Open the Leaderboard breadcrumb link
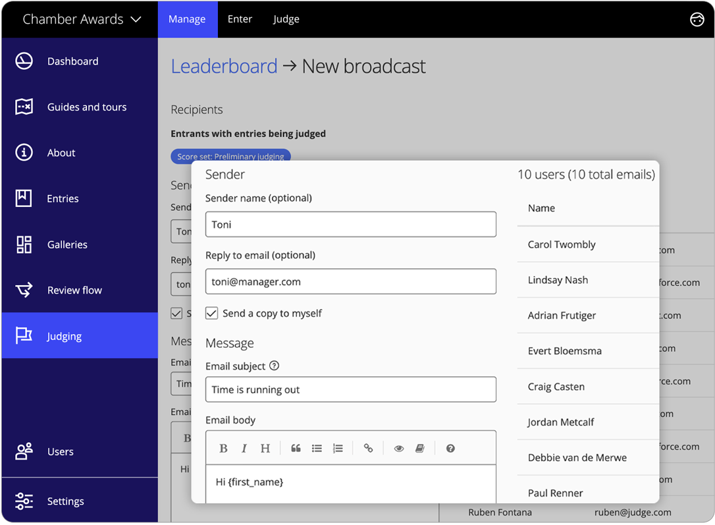The width and height of the screenshot is (715, 525). click(224, 67)
